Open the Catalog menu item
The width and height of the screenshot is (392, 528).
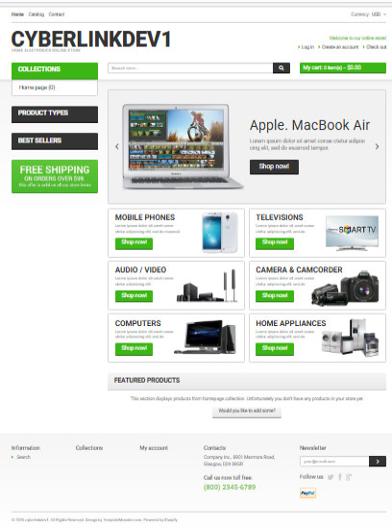pyautogui.click(x=37, y=14)
